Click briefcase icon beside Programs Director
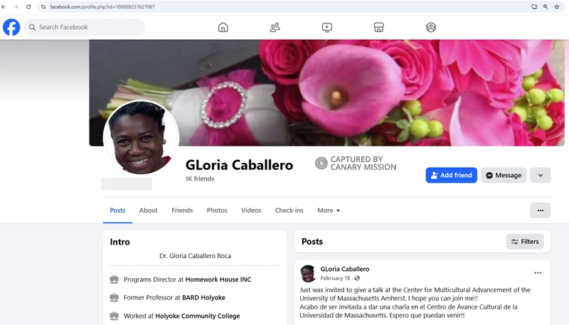The image size is (569, 325). (114, 279)
